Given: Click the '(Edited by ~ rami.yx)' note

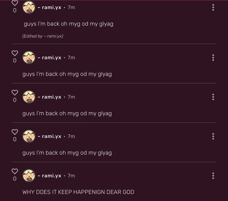Looking at the screenshot, I should 43,36.
